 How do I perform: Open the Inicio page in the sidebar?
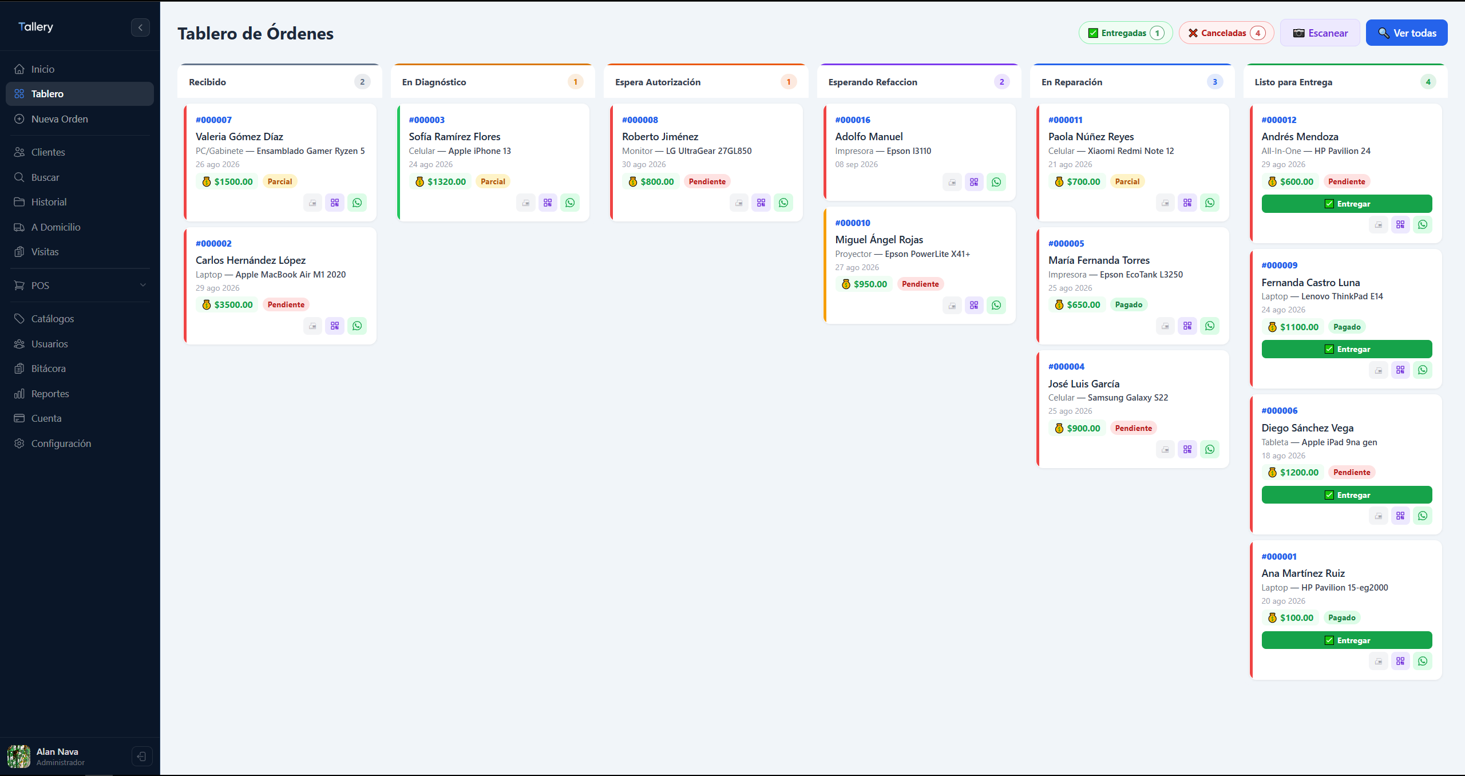[x=80, y=69]
